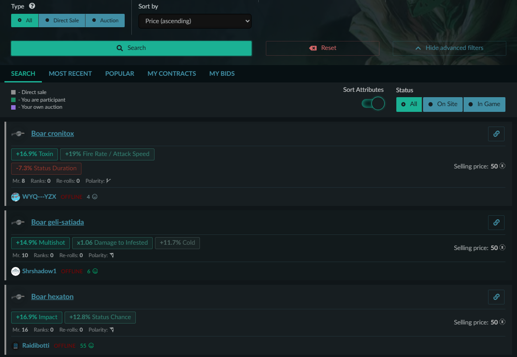Viewport: 517px width, 357px height.
Task: Click the green Search button
Action: click(x=131, y=48)
